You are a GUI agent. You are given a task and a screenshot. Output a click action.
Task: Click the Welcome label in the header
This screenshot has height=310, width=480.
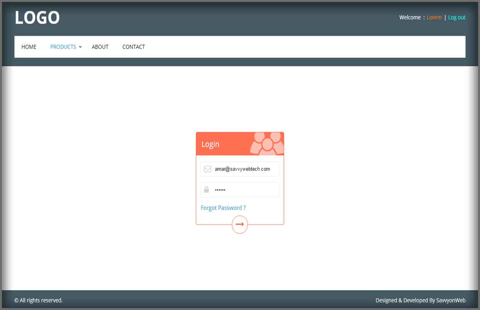click(410, 18)
